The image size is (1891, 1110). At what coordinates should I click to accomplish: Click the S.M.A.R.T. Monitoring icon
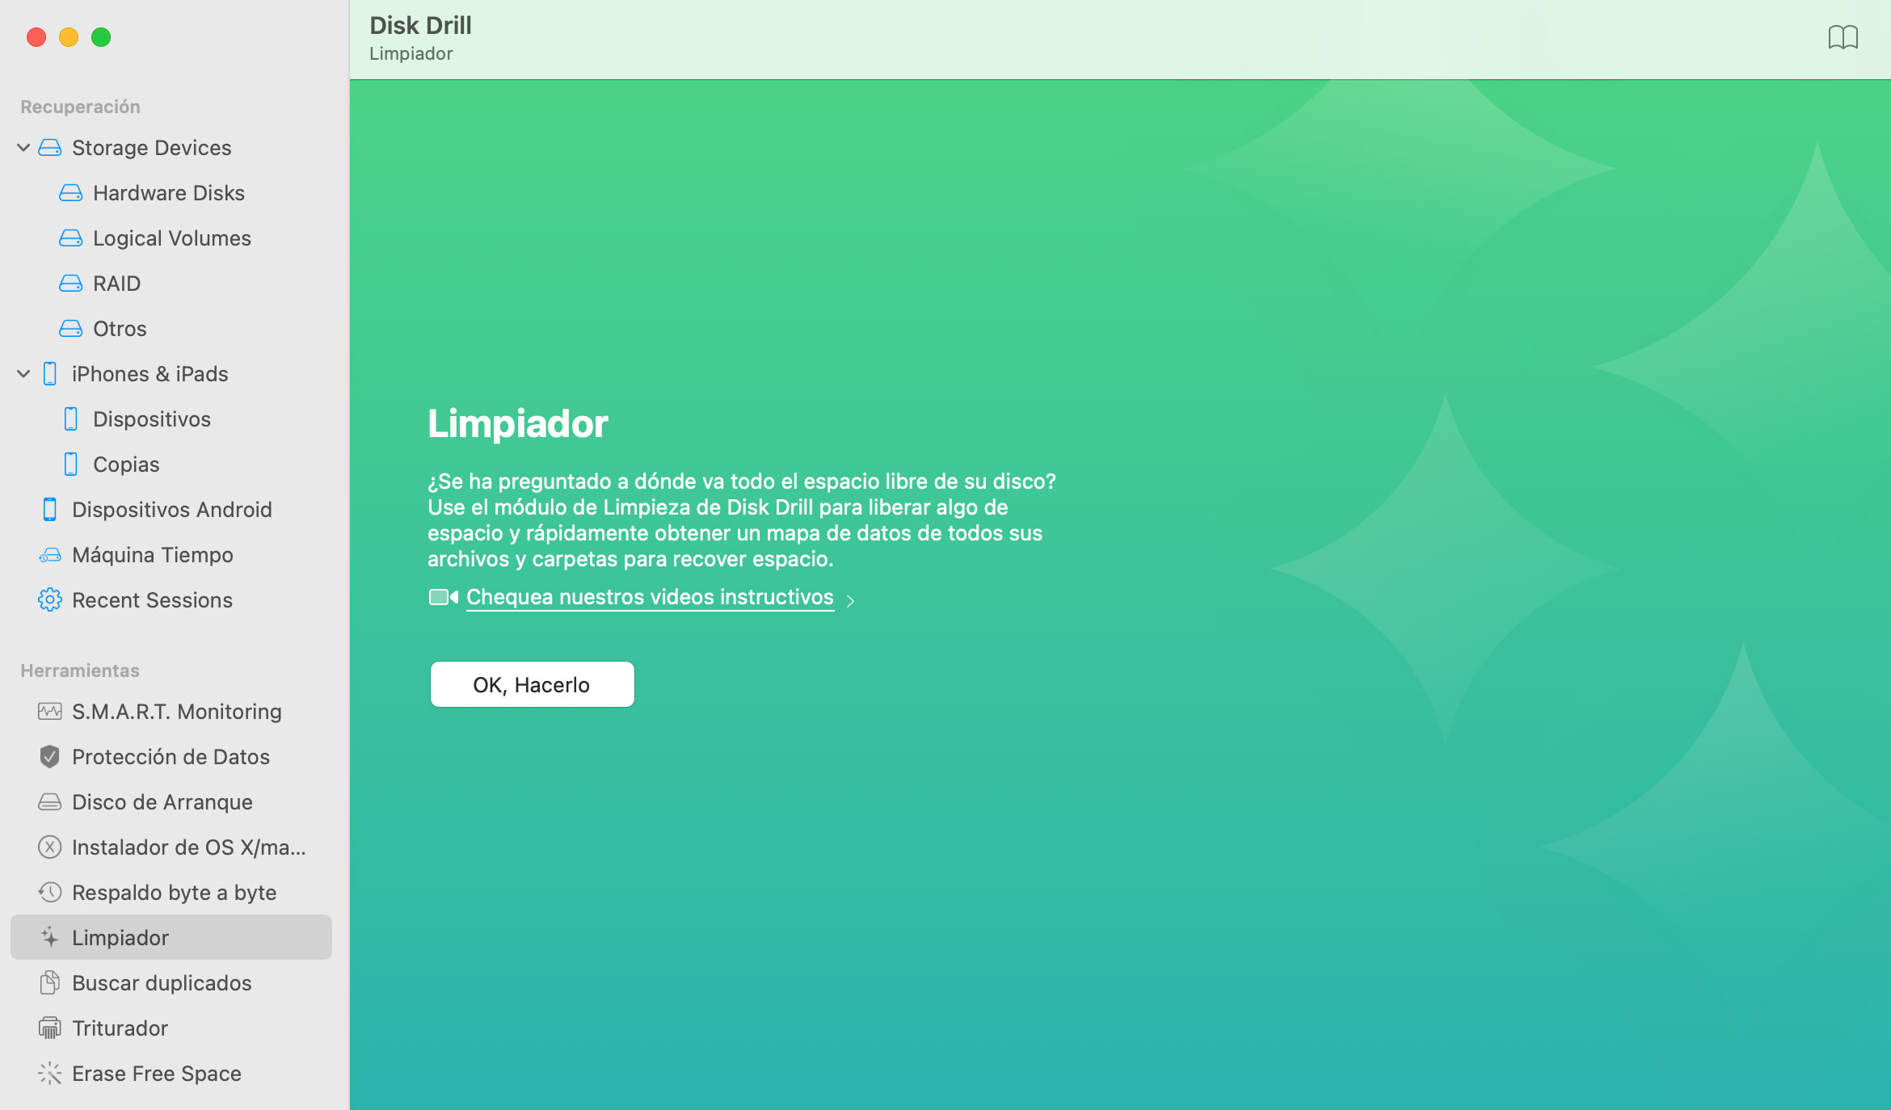(49, 711)
